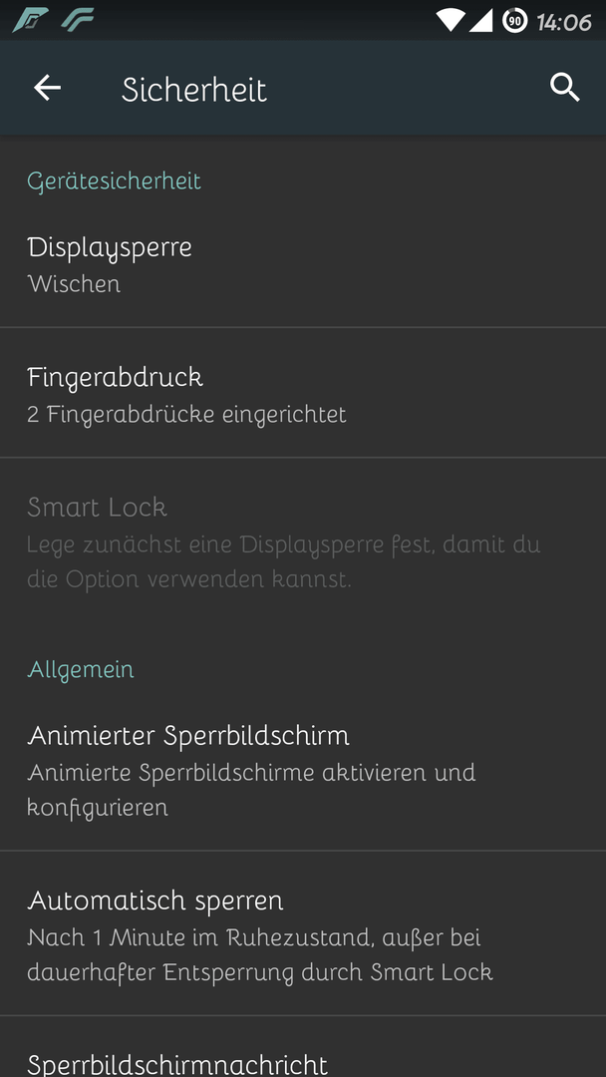Viewport: 606px width, 1077px height.
Task: Tap the cellular signal status icon
Action: click(x=480, y=21)
